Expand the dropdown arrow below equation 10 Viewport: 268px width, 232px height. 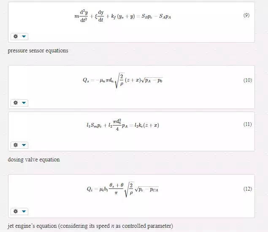click(x=24, y=103)
